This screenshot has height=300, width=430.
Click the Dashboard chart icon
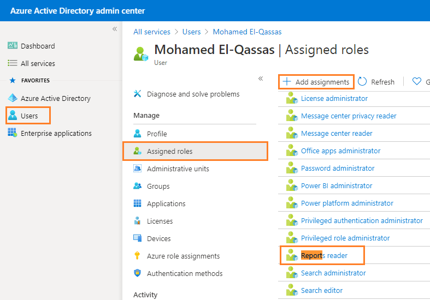point(13,45)
